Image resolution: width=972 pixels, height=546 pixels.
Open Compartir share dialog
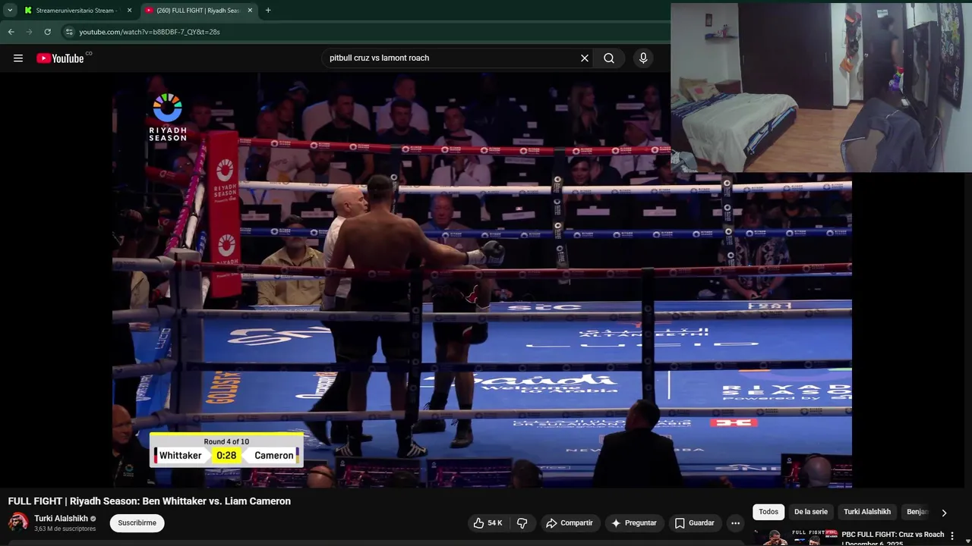[570, 523]
